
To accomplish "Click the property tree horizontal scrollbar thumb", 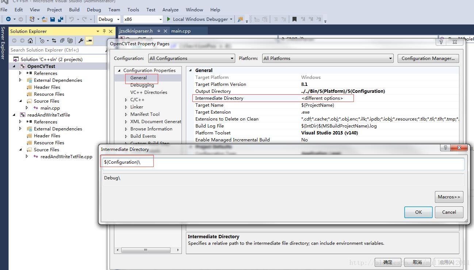I will pos(145,250).
